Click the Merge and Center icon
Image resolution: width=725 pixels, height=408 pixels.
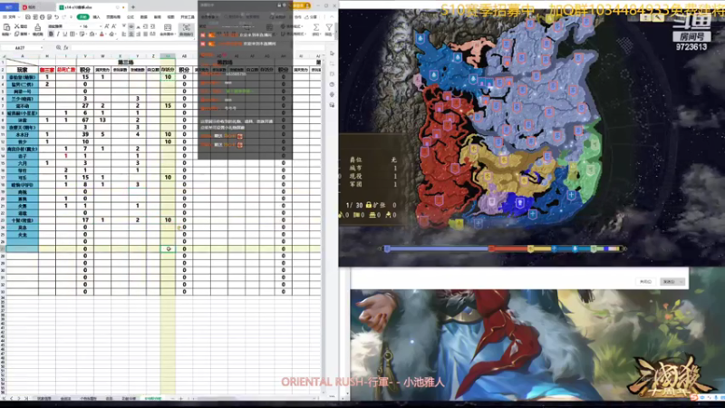(168, 28)
